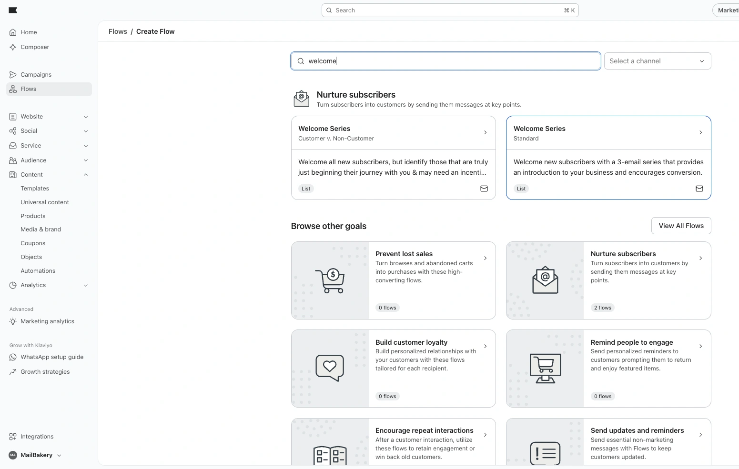This screenshot has width=739, height=469.
Task: Click the flow search field containing welcome
Action: [445, 61]
